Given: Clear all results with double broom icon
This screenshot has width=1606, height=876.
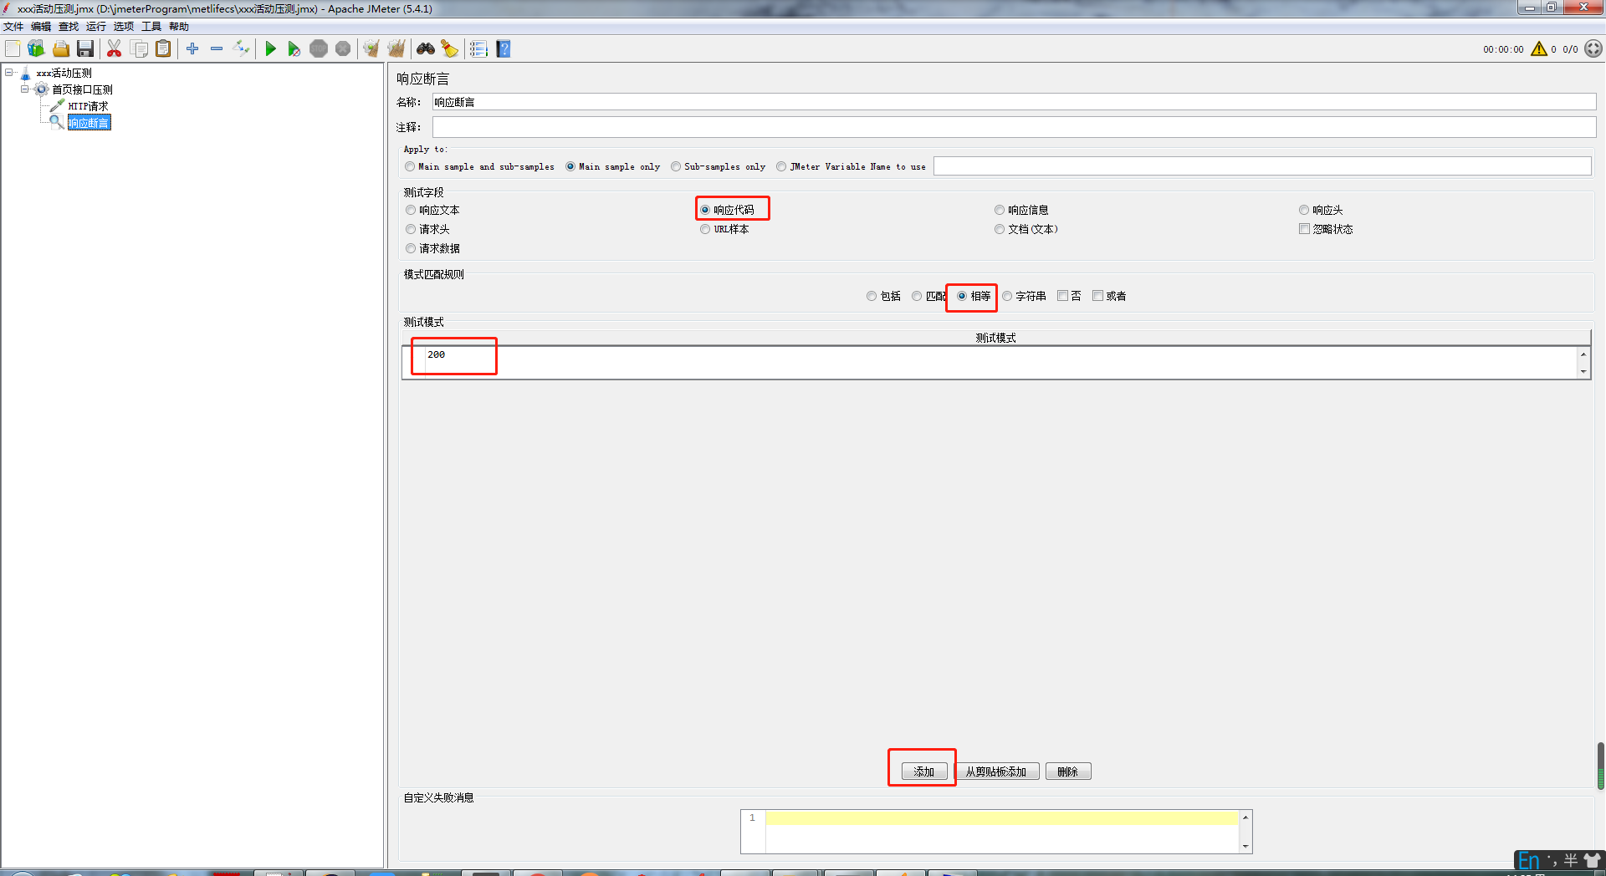Looking at the screenshot, I should tap(396, 48).
